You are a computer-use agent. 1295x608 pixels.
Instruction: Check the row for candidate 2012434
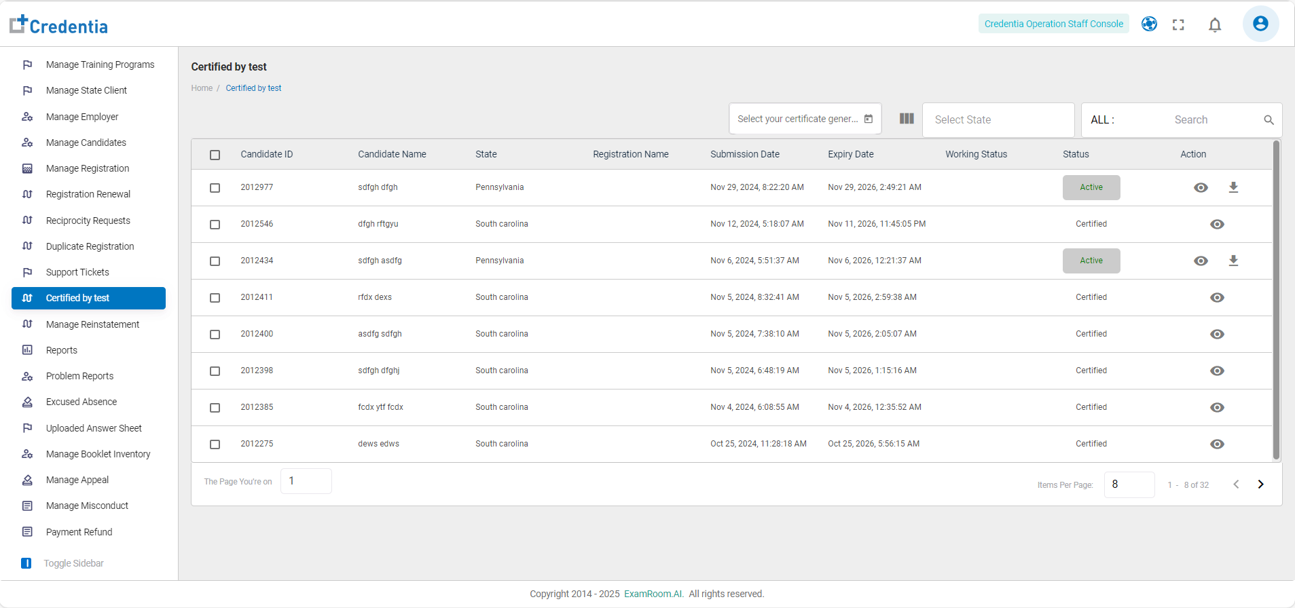(x=215, y=261)
